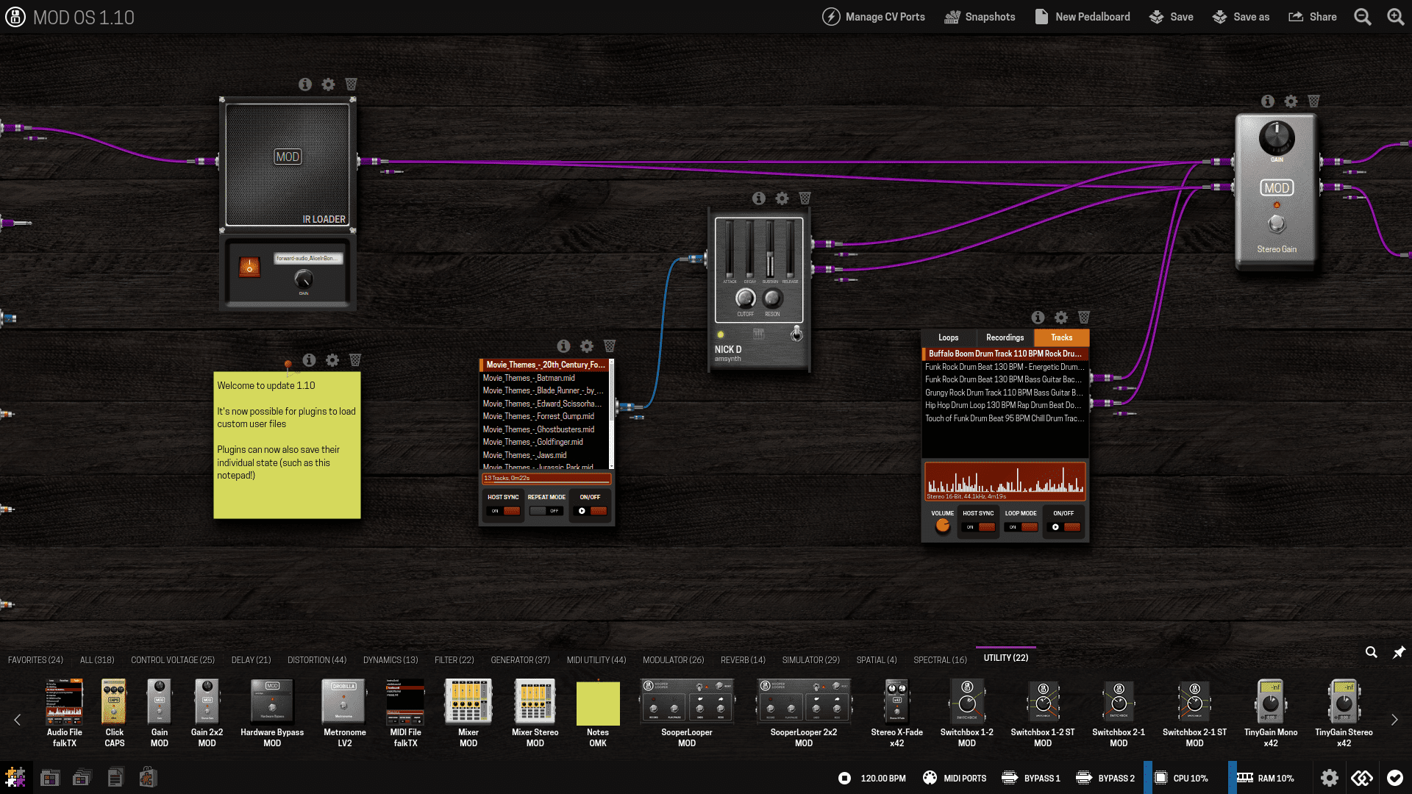Search plugins with magnifier icon
The width and height of the screenshot is (1412, 794).
pos(1372,652)
